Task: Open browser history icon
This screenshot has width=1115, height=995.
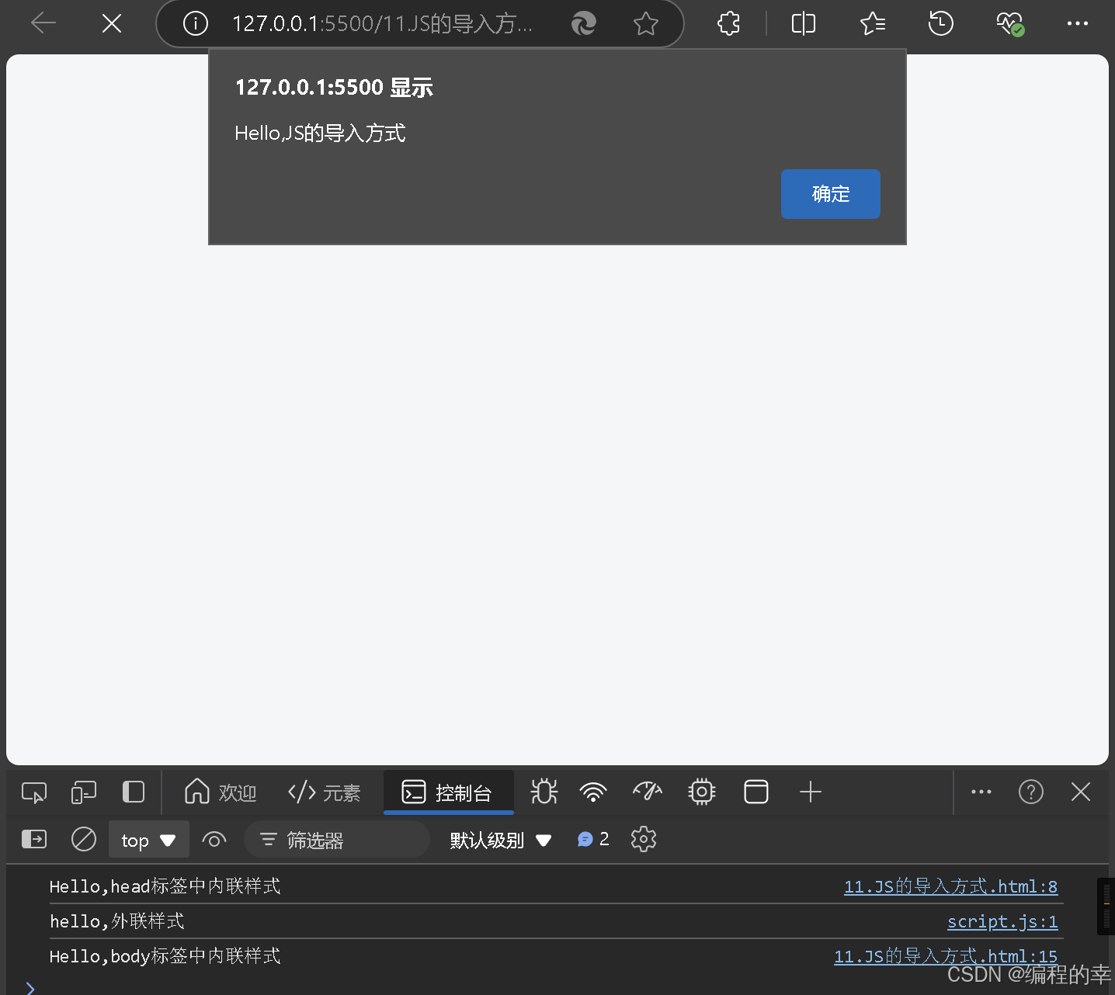Action: pyautogui.click(x=940, y=24)
